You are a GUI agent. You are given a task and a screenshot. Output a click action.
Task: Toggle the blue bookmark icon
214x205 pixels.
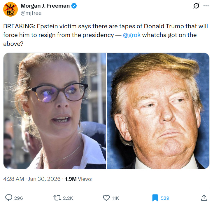[155, 198]
